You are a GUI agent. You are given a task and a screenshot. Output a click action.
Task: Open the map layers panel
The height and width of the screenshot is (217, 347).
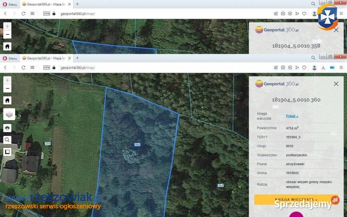point(9,114)
